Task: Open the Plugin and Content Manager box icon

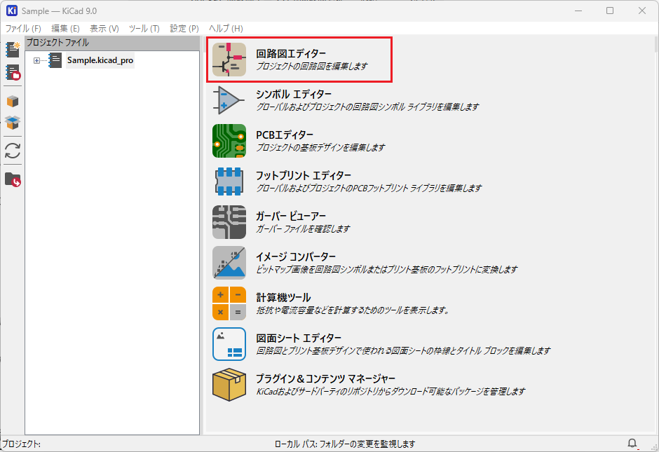Action: tap(229, 385)
